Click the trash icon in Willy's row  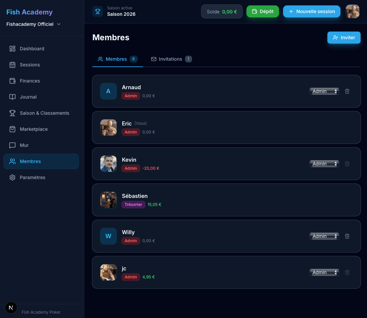coord(347,236)
